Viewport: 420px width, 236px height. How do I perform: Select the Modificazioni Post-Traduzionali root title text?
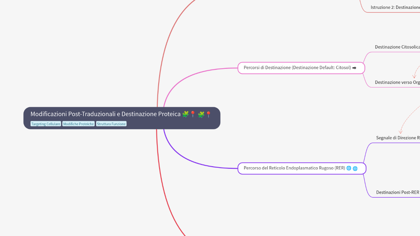tap(105, 114)
